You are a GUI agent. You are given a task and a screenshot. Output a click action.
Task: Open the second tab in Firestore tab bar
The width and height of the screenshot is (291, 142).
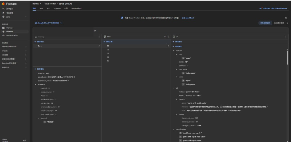point(41,8)
